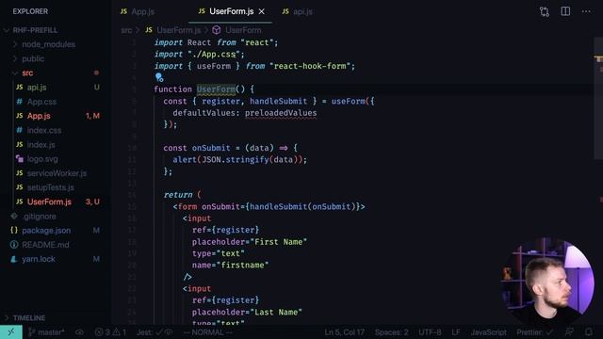Click the Prettier status item

tap(534, 332)
